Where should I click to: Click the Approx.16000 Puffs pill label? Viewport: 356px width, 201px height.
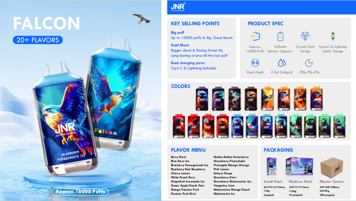pos(80,192)
